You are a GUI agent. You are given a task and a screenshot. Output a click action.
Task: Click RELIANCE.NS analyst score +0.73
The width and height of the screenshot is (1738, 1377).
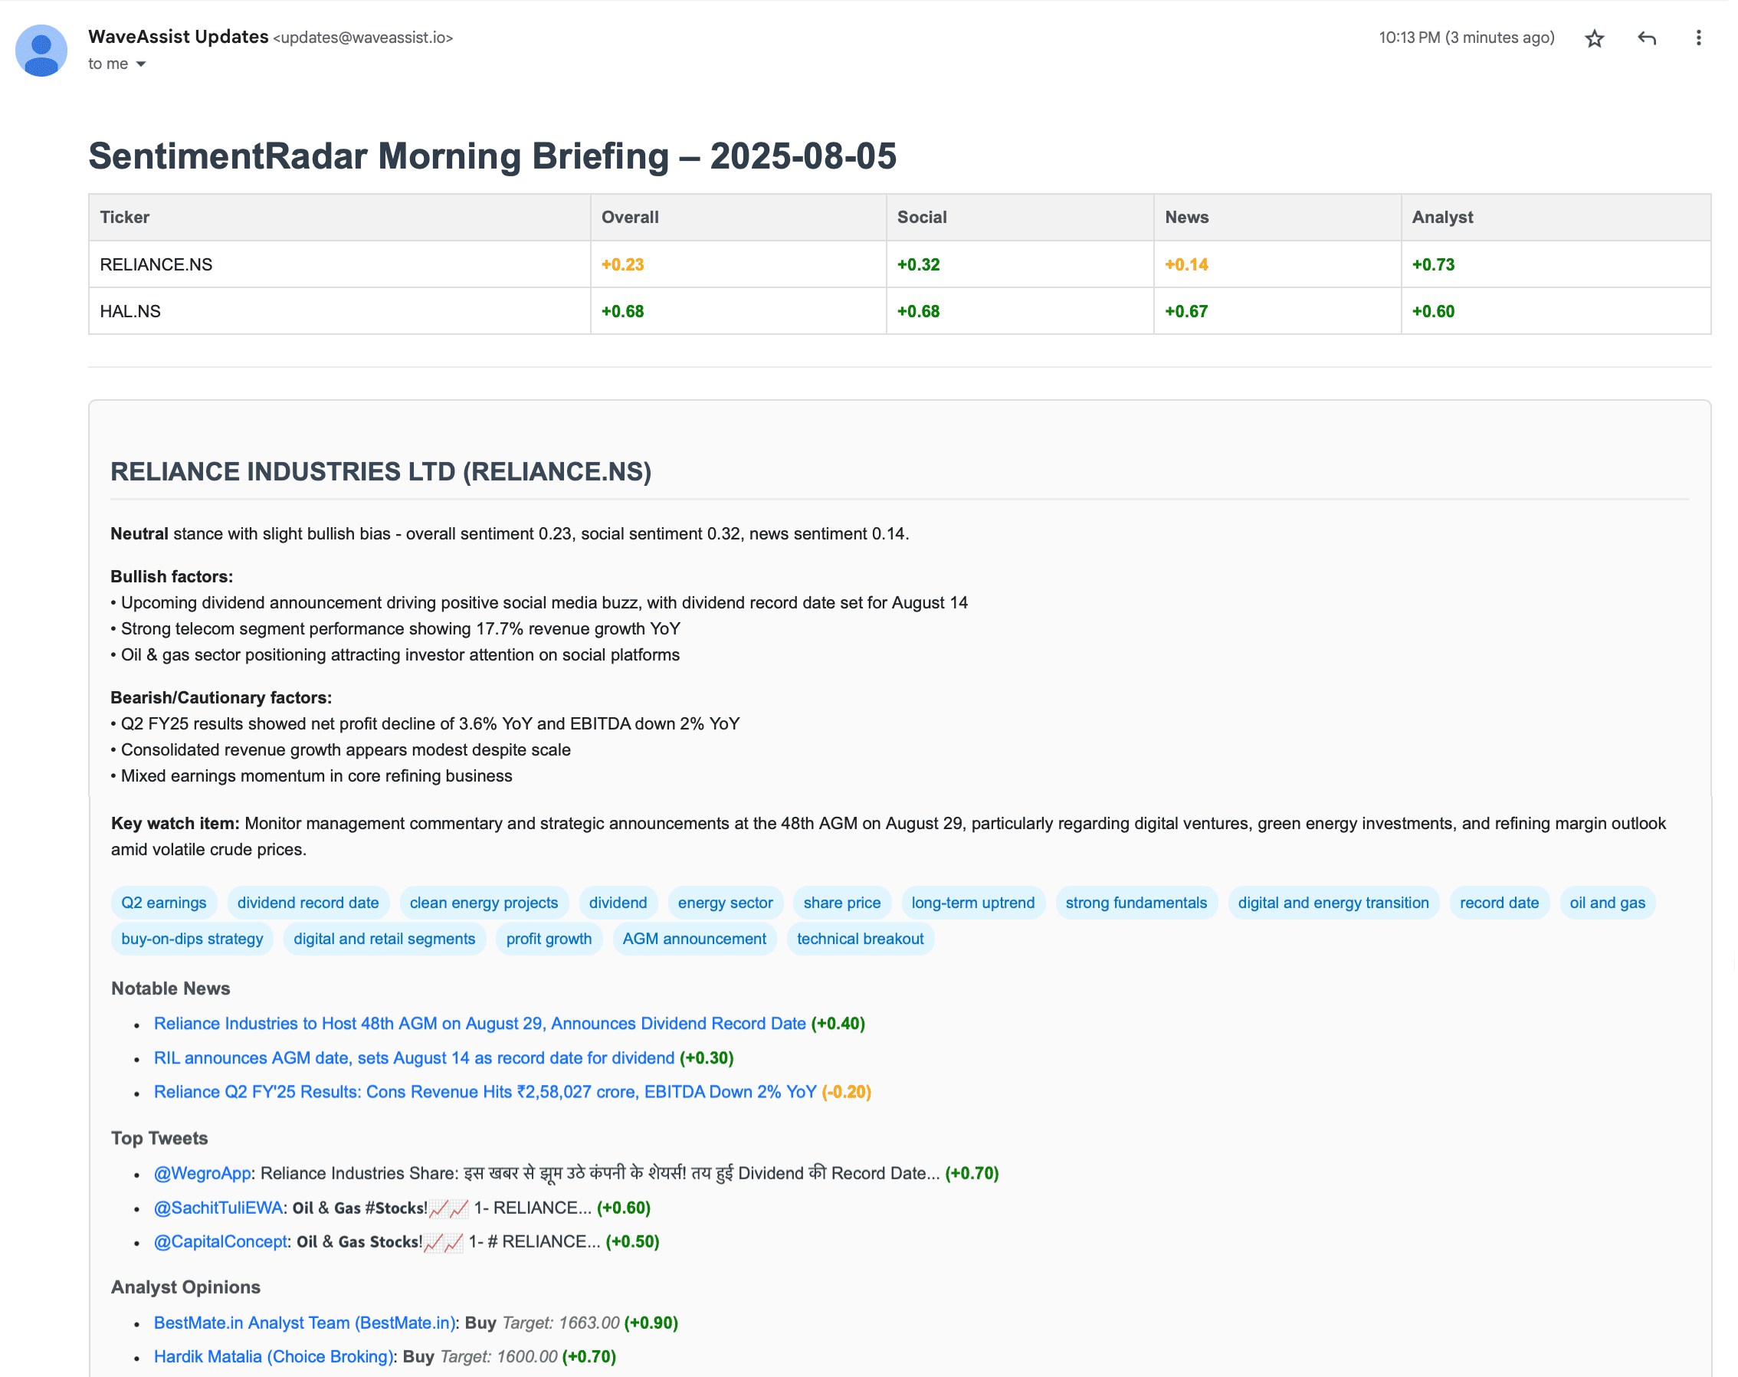click(1432, 264)
